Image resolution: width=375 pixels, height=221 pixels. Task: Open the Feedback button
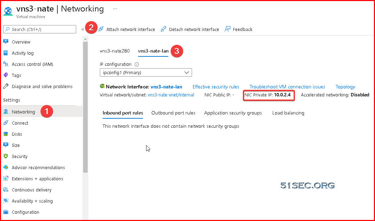click(238, 29)
